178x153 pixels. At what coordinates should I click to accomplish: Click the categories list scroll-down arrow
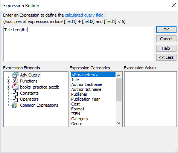[x=119, y=123]
